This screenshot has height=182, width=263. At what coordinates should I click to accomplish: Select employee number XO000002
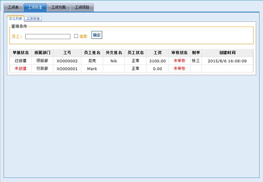coord(67,61)
